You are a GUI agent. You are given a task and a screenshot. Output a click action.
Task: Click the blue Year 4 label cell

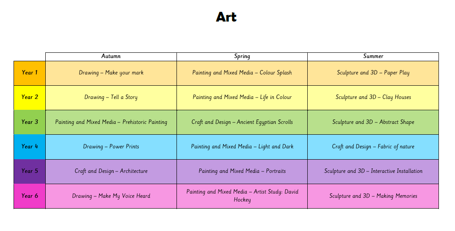(30, 147)
